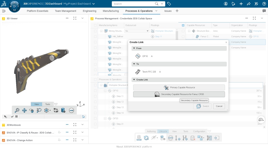Cancel the Create Link dialog
Image resolution: width=268 pixels, height=150 pixels.
pyautogui.click(x=219, y=106)
